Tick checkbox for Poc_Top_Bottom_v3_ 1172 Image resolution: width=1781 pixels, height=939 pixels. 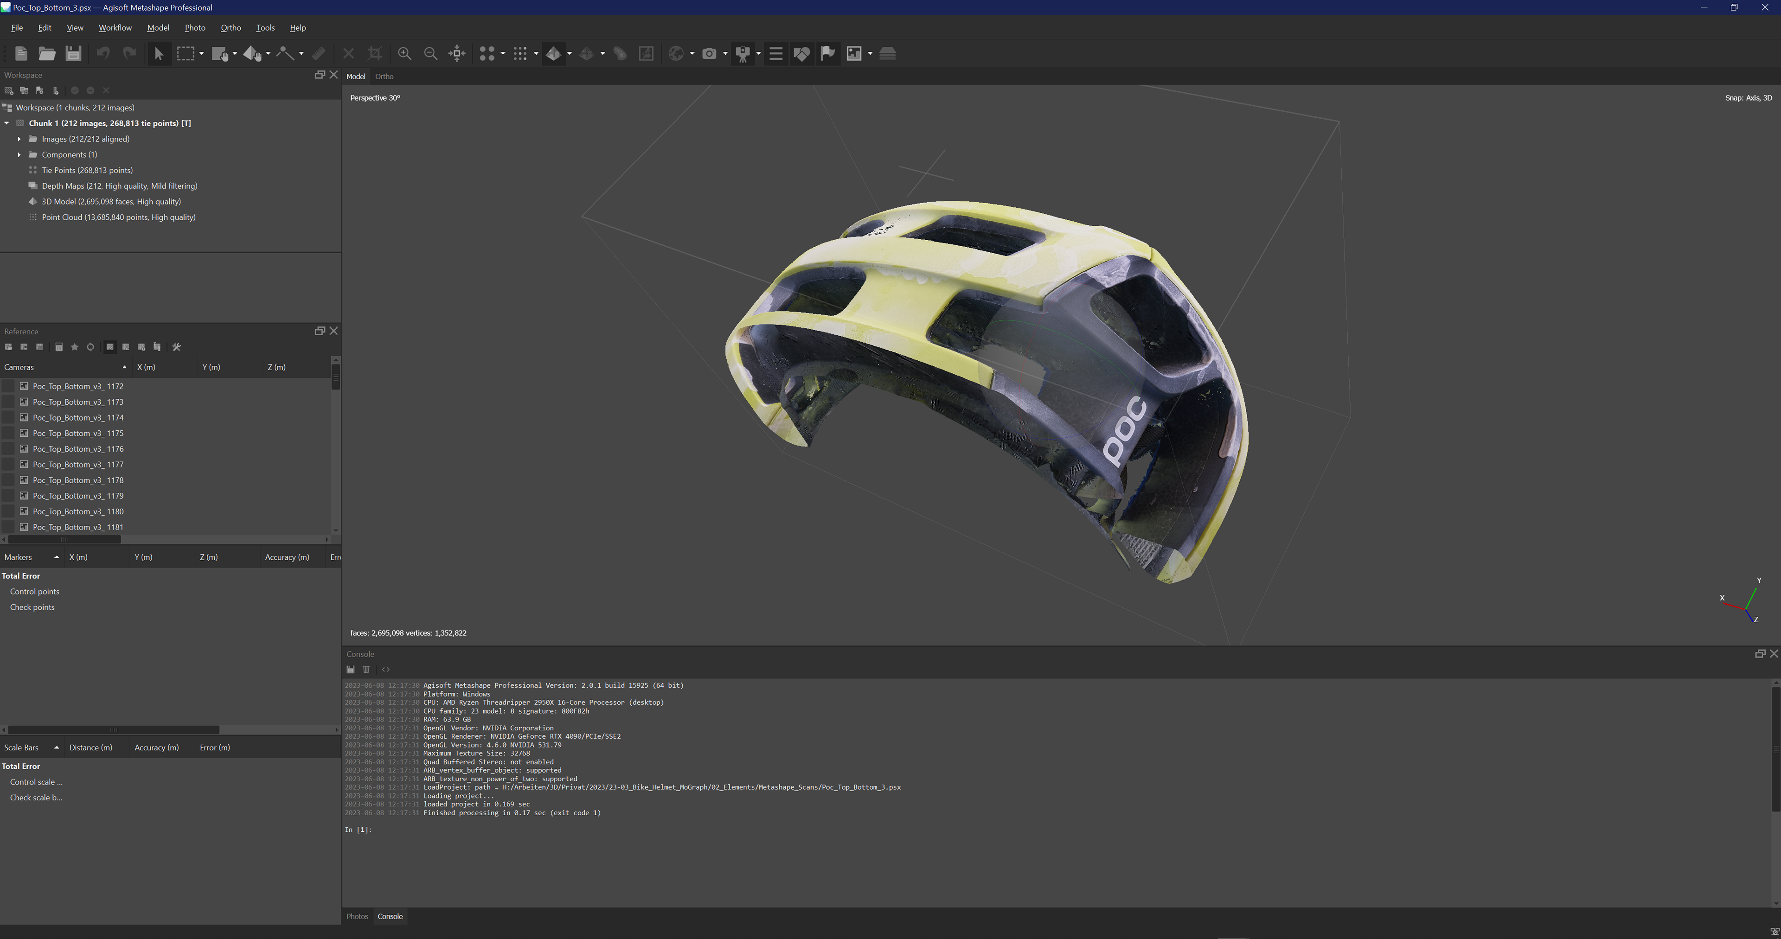point(8,387)
